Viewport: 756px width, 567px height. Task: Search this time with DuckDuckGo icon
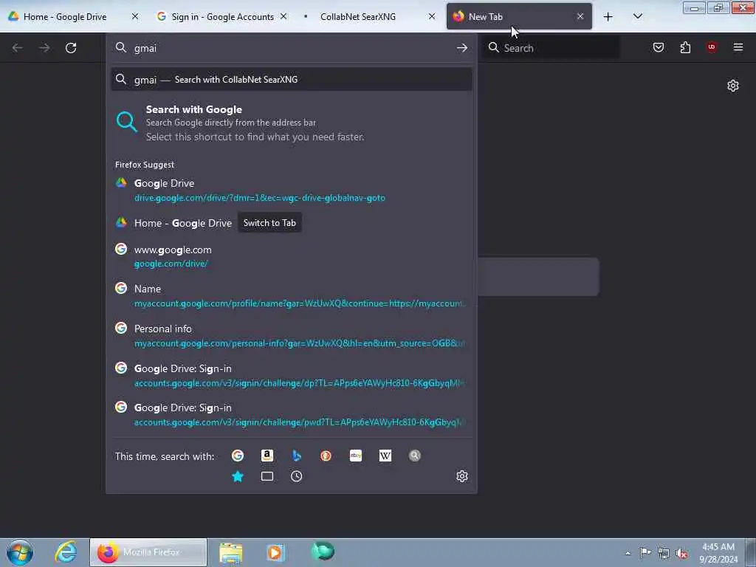pyautogui.click(x=326, y=456)
